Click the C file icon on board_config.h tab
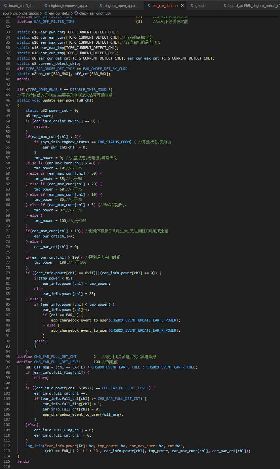 tap(5, 6)
